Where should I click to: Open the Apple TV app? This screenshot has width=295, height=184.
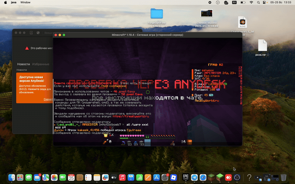point(114,177)
